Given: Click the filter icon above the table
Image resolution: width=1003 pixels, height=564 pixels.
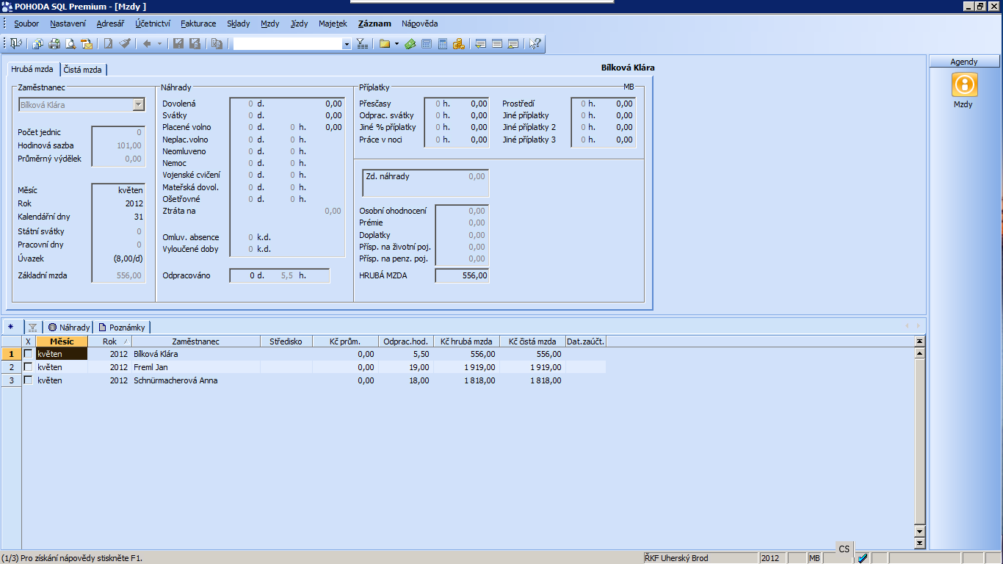Looking at the screenshot, I should tap(32, 327).
